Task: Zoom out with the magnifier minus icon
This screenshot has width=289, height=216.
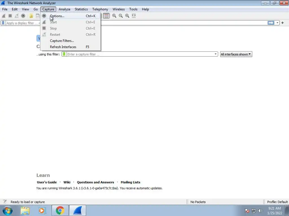Action: tap(121, 16)
